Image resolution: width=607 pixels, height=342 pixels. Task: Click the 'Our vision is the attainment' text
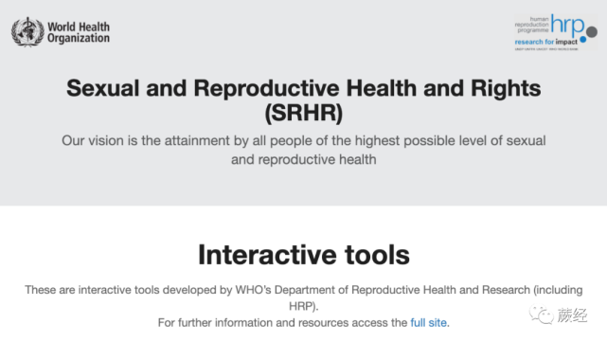point(303,150)
